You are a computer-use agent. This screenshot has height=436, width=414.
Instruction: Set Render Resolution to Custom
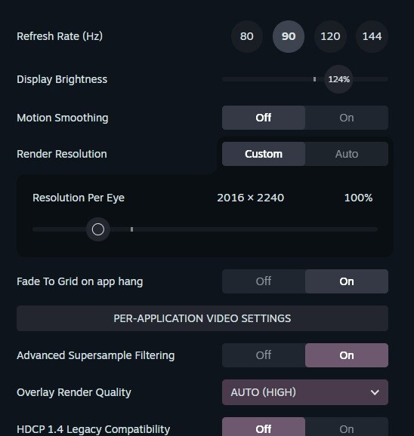click(x=264, y=154)
